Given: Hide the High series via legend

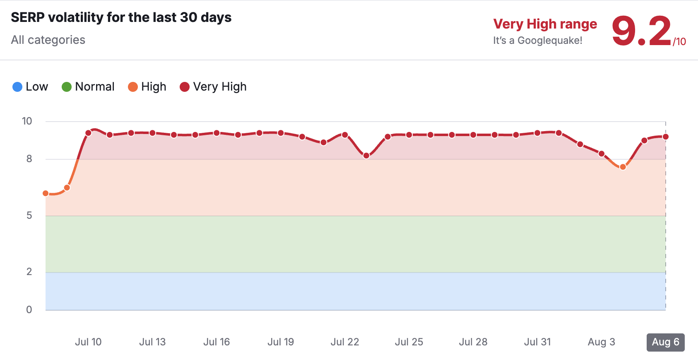Looking at the screenshot, I should pyautogui.click(x=147, y=87).
